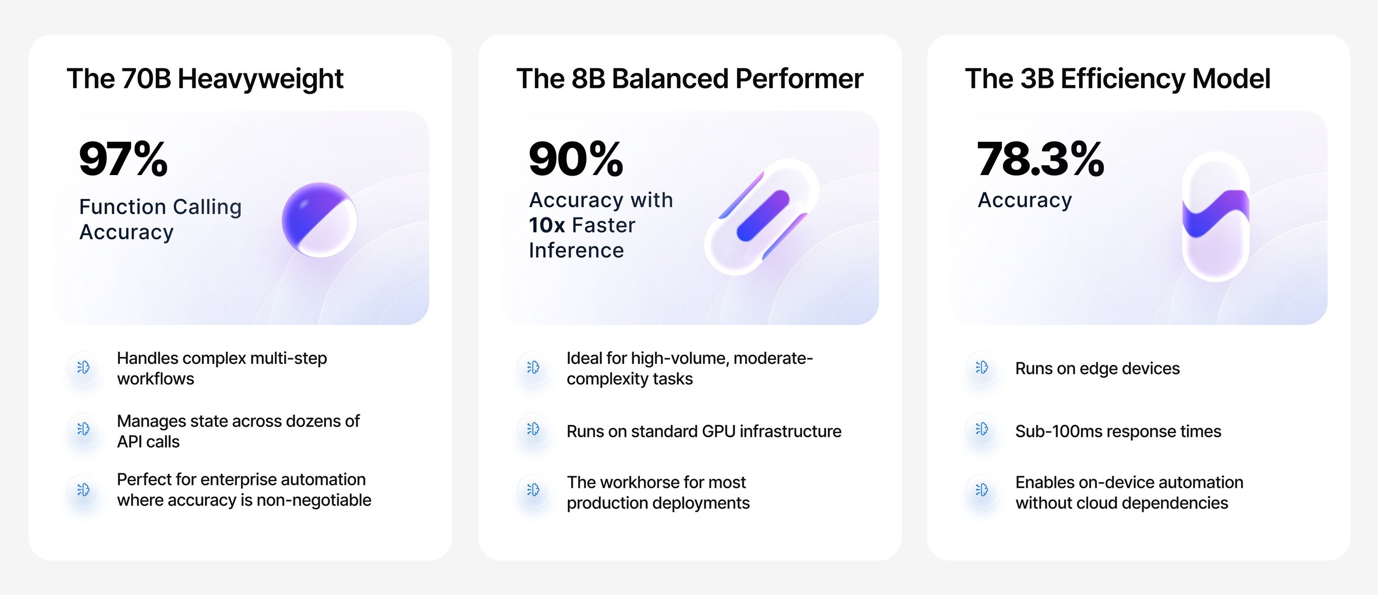Click the 90% accuracy statistic

576,159
